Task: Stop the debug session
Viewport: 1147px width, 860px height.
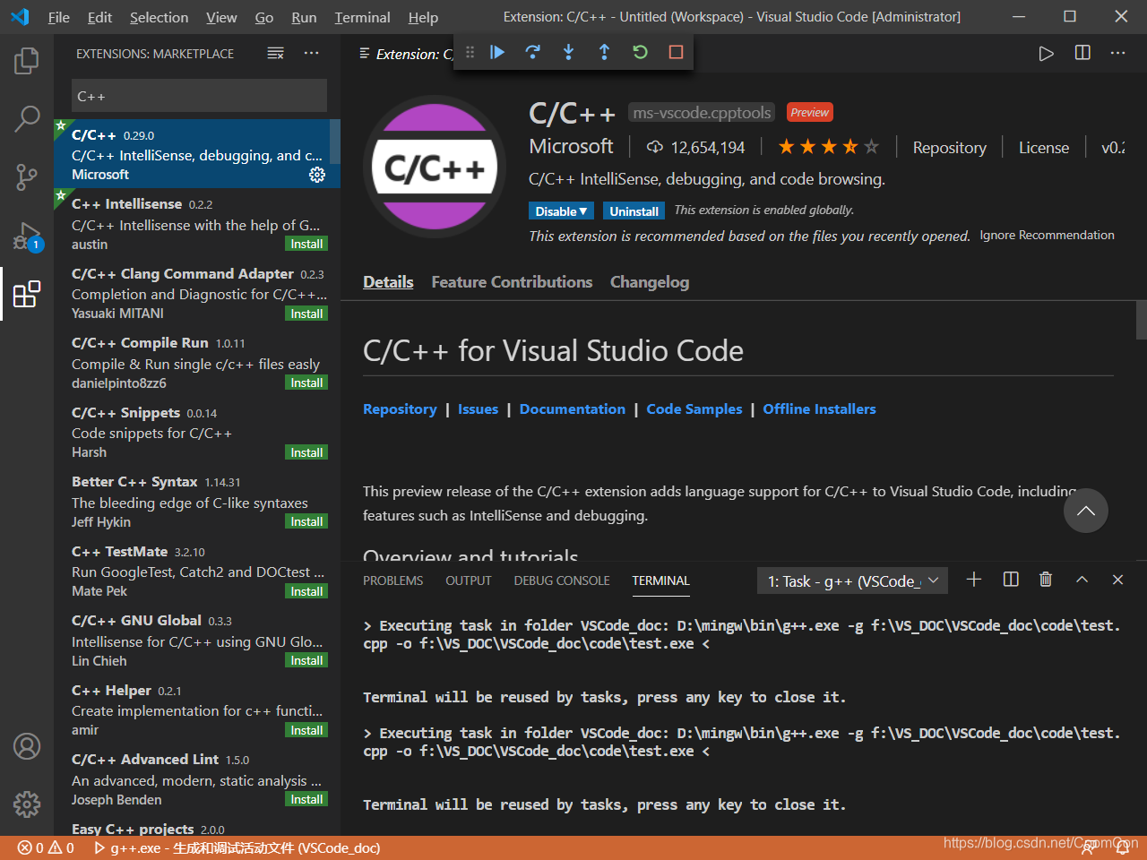Action: click(677, 52)
